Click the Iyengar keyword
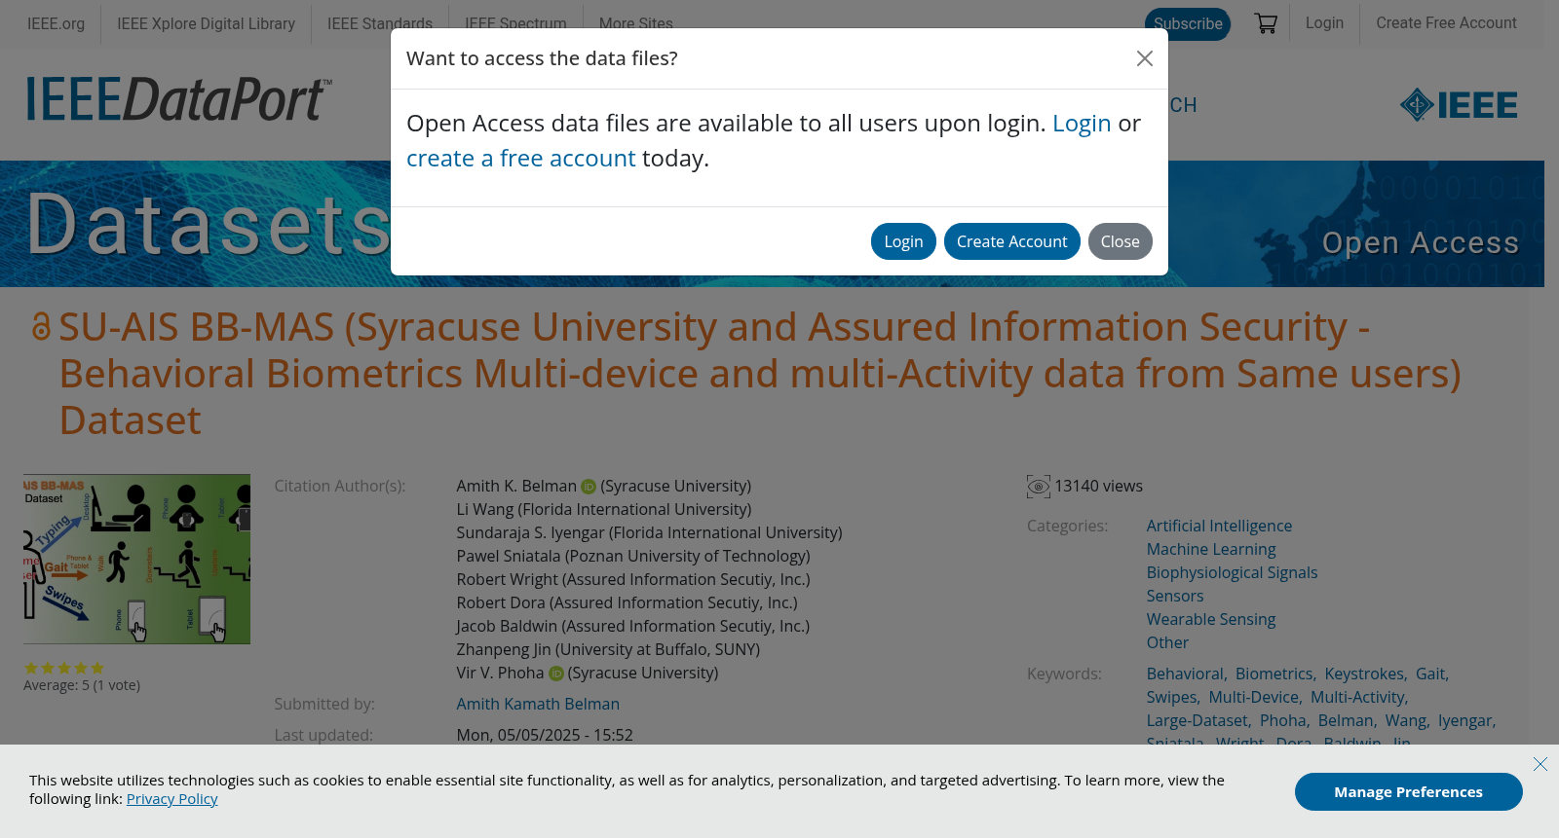This screenshot has width=1559, height=838. 1465,720
